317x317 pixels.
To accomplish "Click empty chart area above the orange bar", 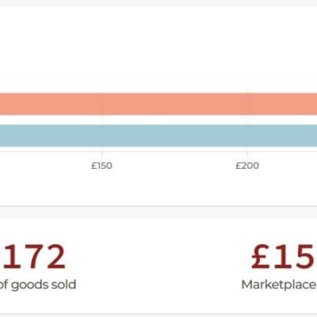I will [x=158, y=50].
